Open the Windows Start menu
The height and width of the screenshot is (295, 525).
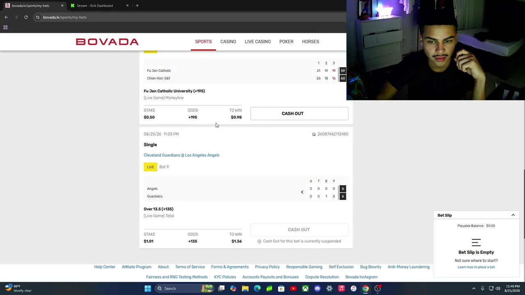[x=148, y=288]
